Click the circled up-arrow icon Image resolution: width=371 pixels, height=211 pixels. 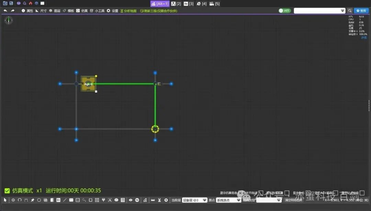tap(166, 200)
